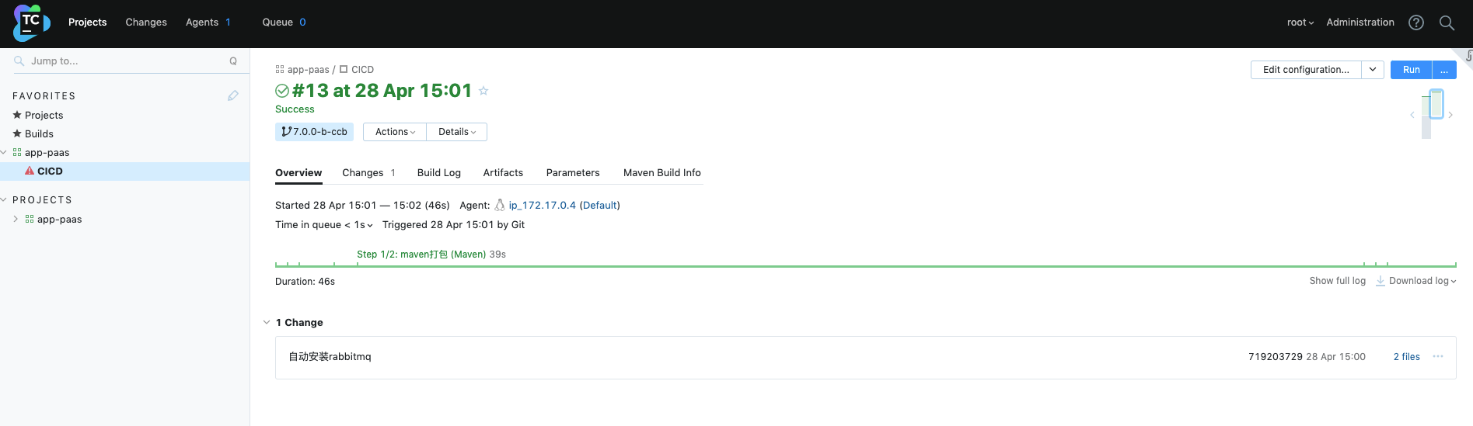1473x426 pixels.
Task: Toggle favorite star next to build #13 title
Action: click(483, 91)
